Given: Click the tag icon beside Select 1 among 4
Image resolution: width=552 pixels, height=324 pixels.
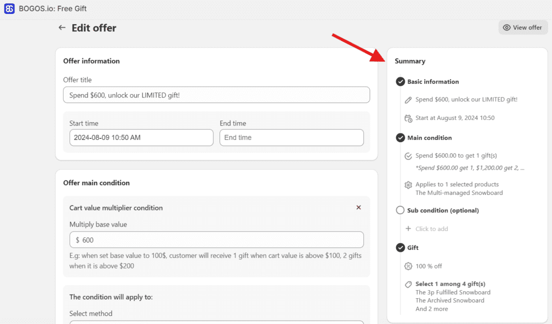Looking at the screenshot, I should pyautogui.click(x=408, y=284).
